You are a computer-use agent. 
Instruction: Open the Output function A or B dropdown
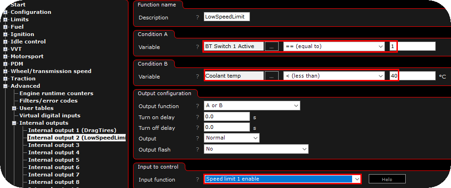252,106
